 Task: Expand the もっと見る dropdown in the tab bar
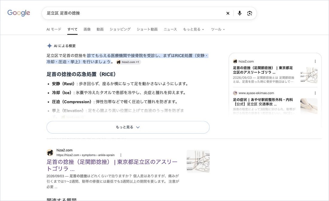point(193,29)
